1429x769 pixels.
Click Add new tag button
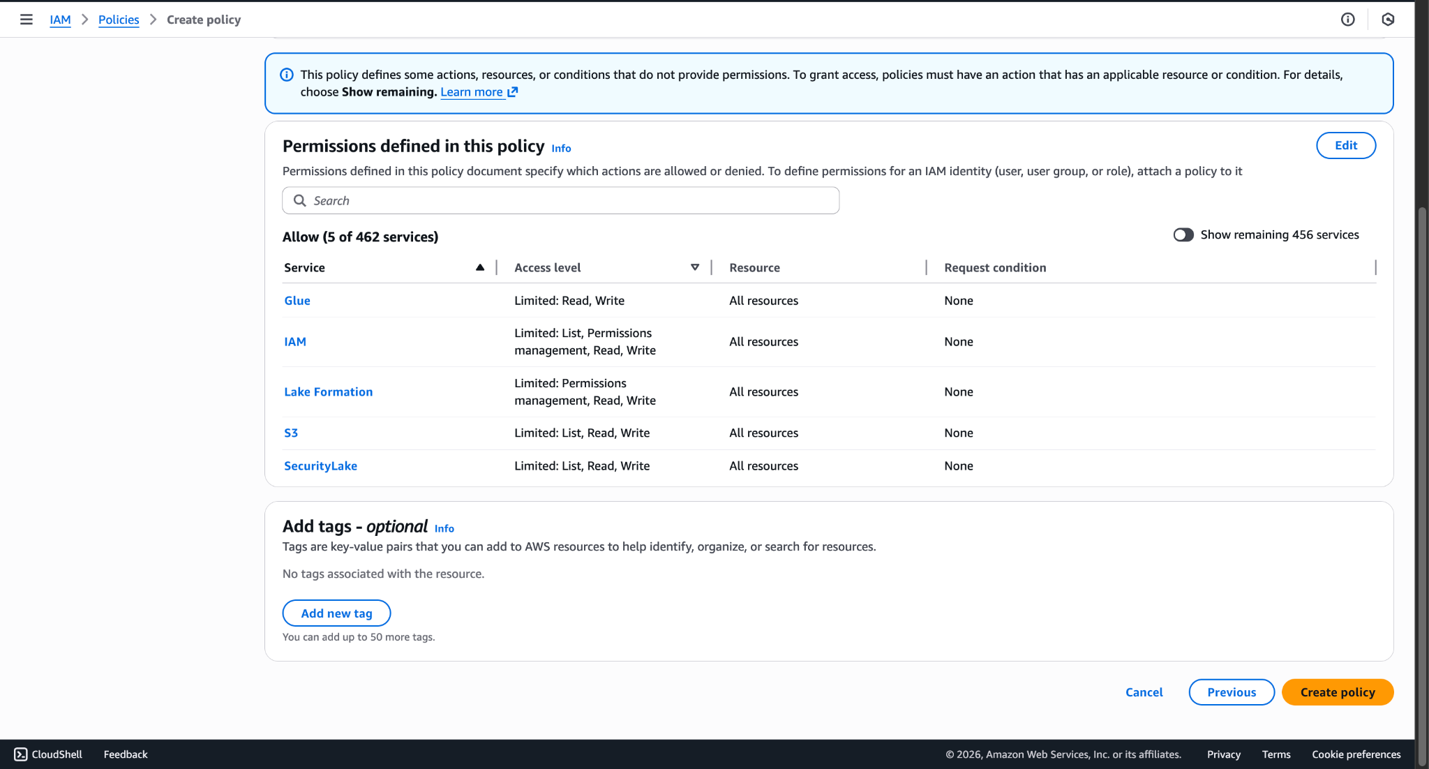point(336,613)
